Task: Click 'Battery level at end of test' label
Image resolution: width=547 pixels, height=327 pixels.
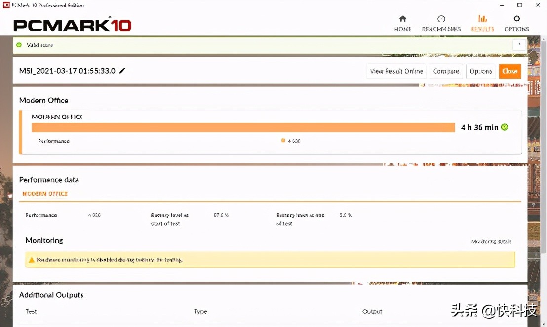Action: pyautogui.click(x=300, y=219)
